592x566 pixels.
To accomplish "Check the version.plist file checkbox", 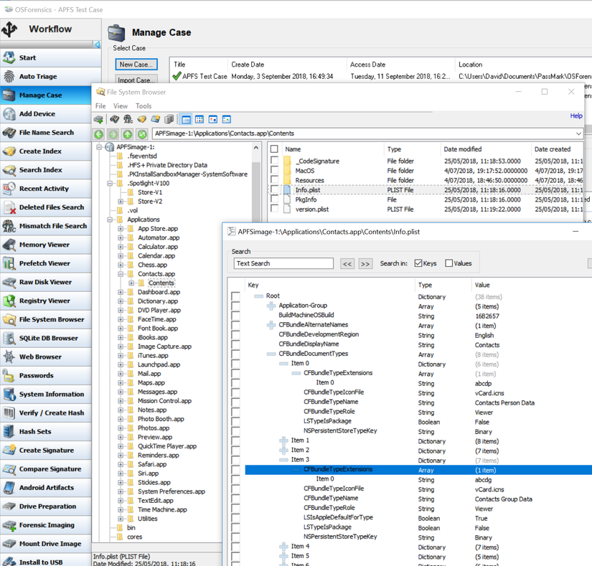I will click(275, 209).
